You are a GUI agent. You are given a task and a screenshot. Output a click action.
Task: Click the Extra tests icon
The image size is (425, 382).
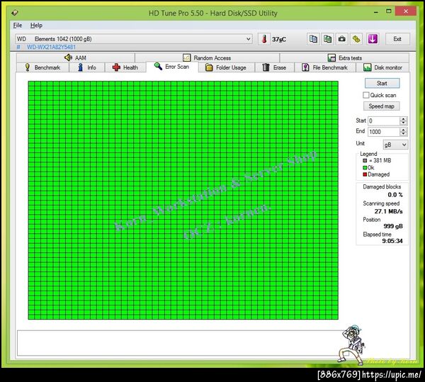point(331,57)
